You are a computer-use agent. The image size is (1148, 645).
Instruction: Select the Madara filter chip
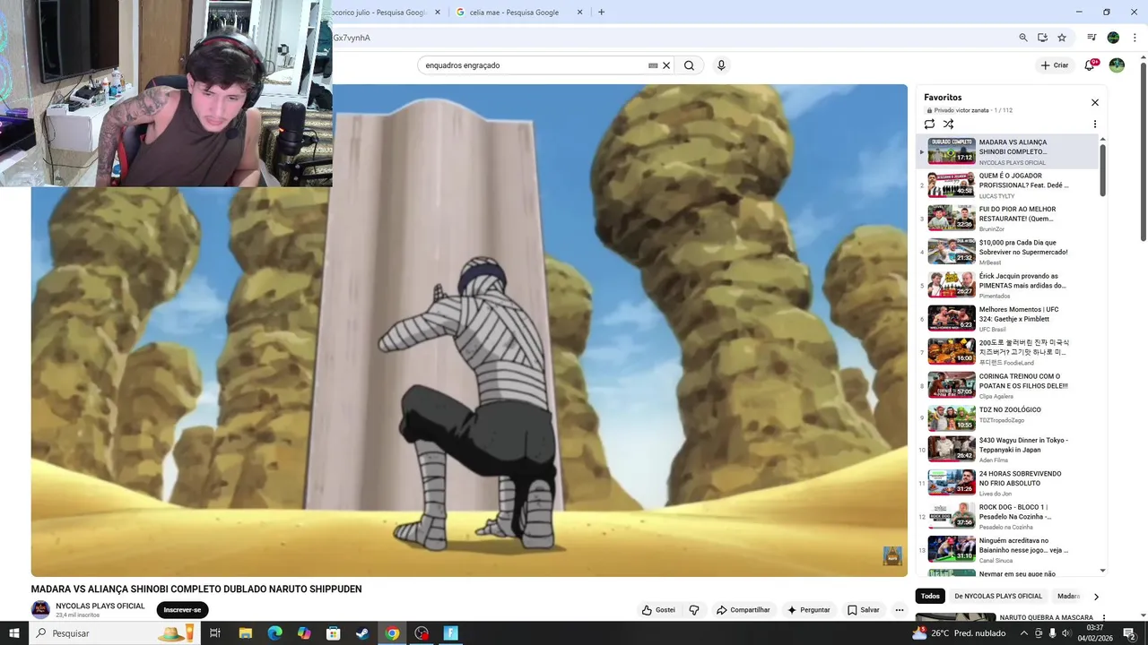tap(1068, 597)
